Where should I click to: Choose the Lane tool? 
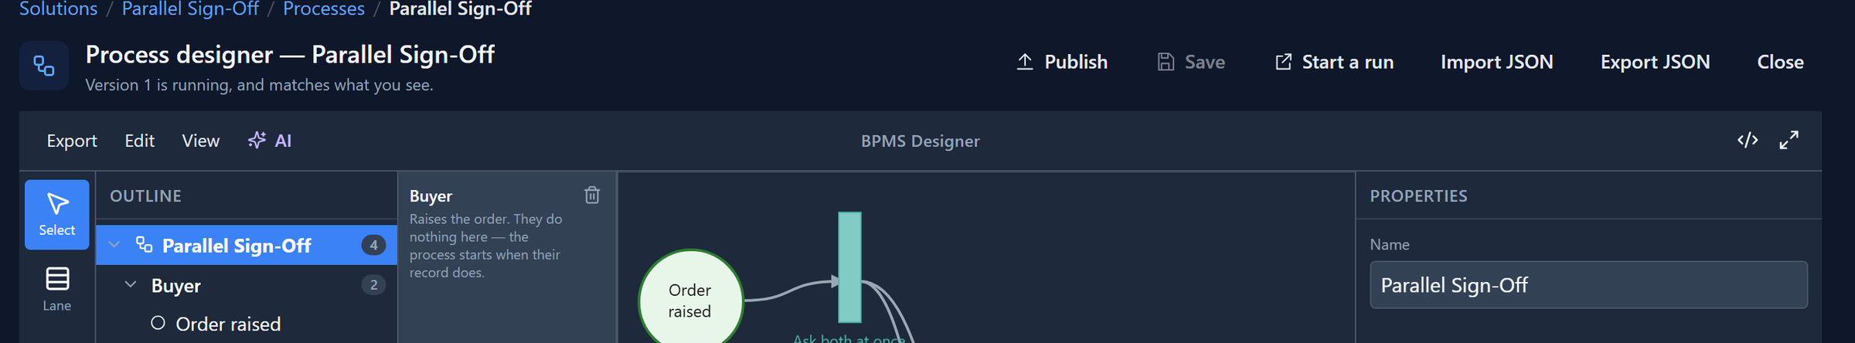point(57,289)
